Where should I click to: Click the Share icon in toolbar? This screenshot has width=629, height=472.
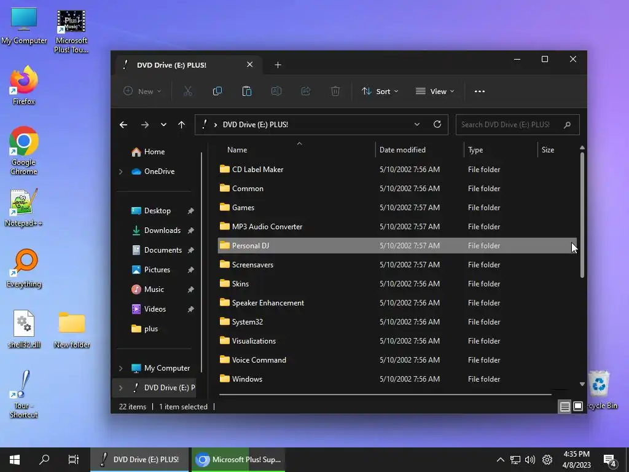306,91
